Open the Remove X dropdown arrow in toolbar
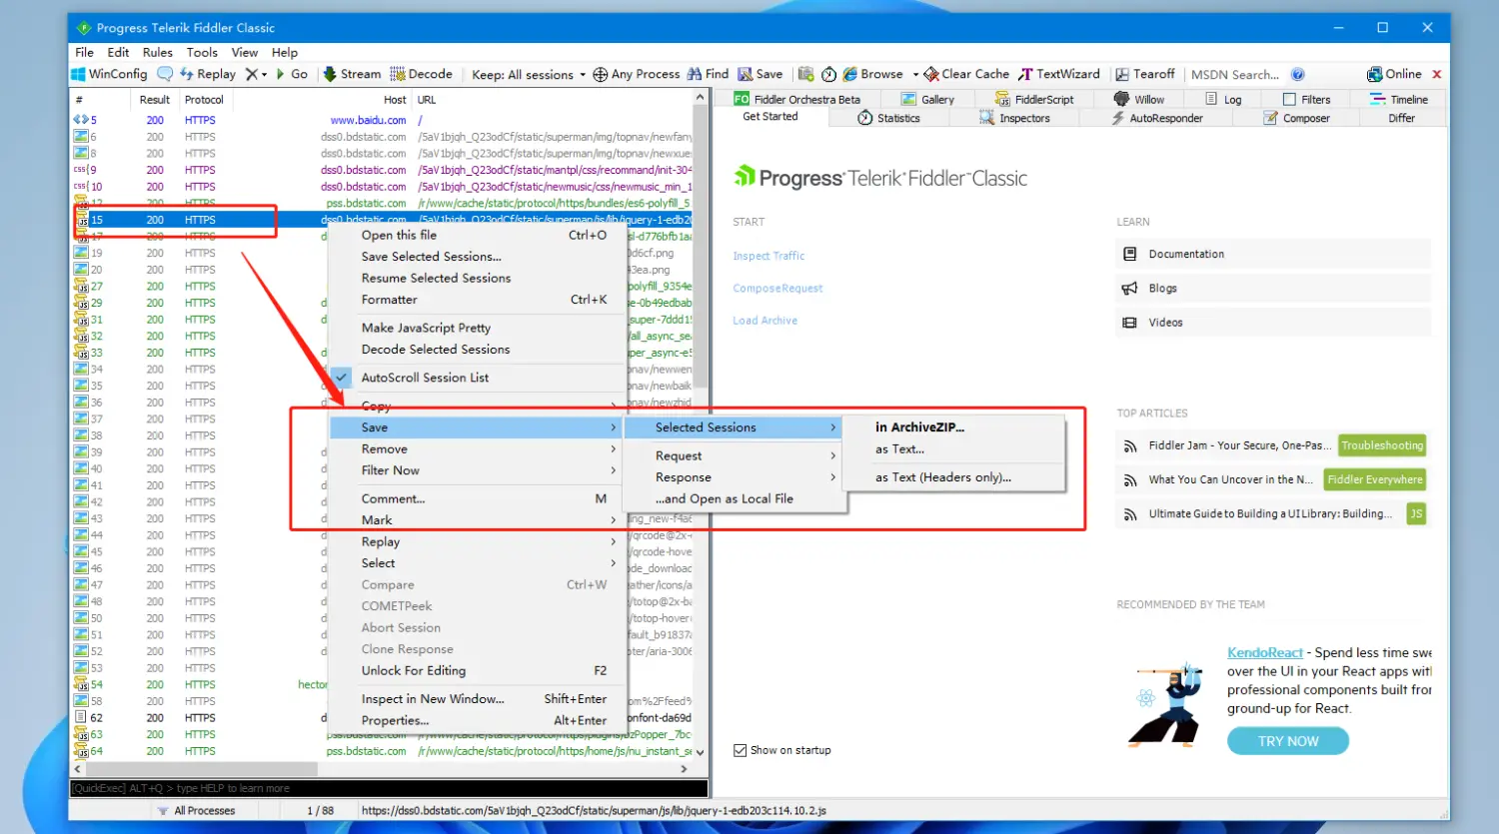This screenshot has height=834, width=1499. [264, 75]
